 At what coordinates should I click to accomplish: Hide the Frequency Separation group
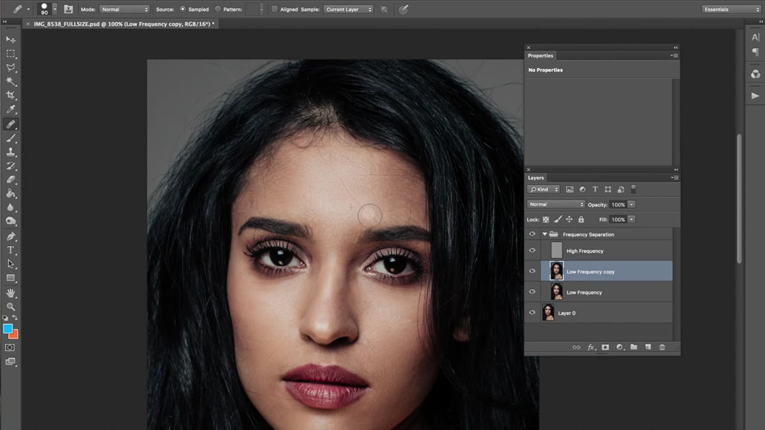point(532,234)
